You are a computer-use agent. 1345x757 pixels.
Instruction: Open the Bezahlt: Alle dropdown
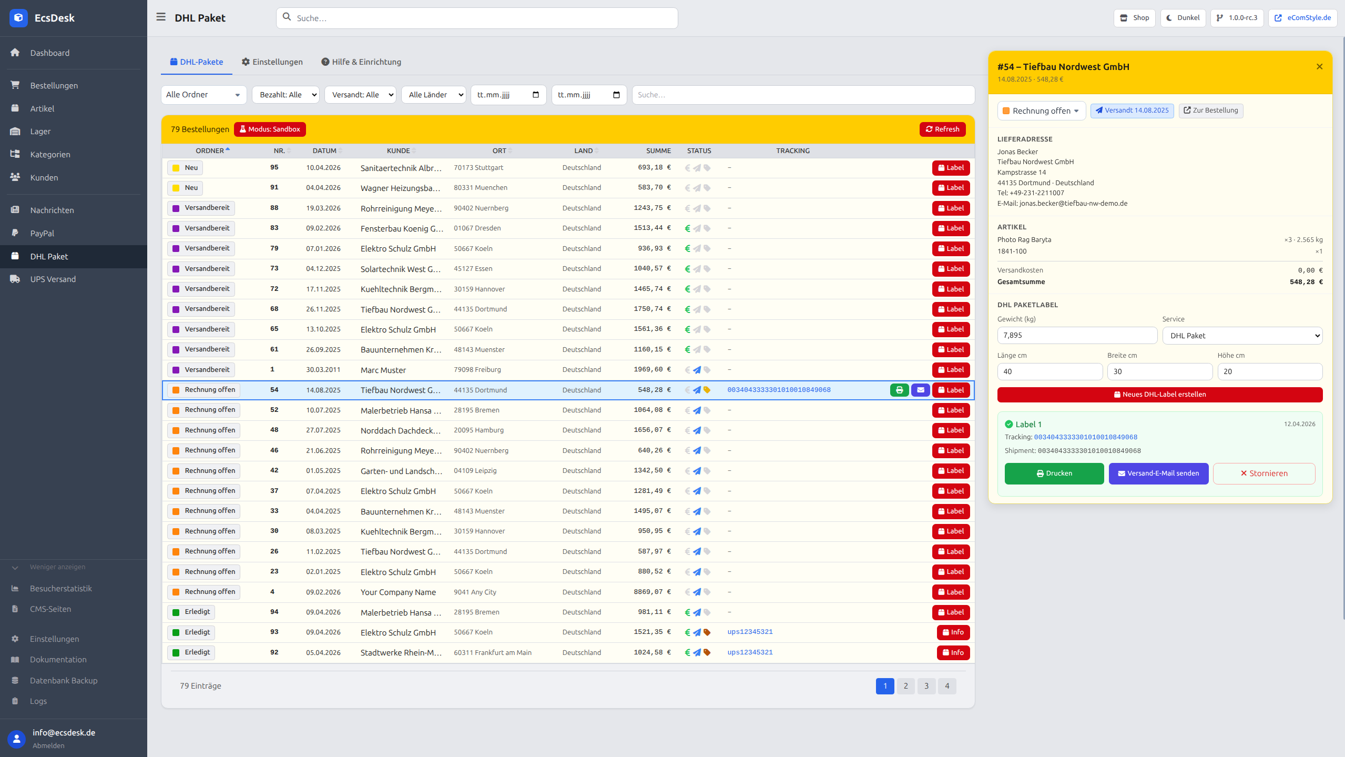286,95
